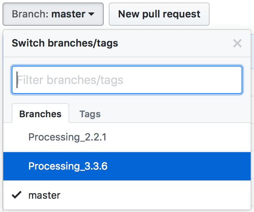This screenshot has width=254, height=212.
Task: Click the bold master label in Branch button
Action: (68, 14)
